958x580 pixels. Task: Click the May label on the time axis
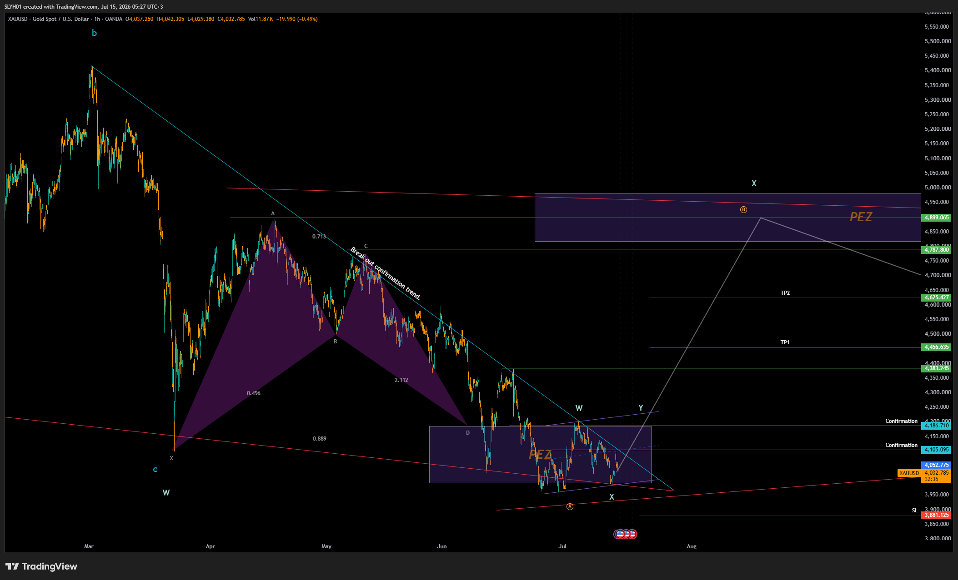click(326, 546)
